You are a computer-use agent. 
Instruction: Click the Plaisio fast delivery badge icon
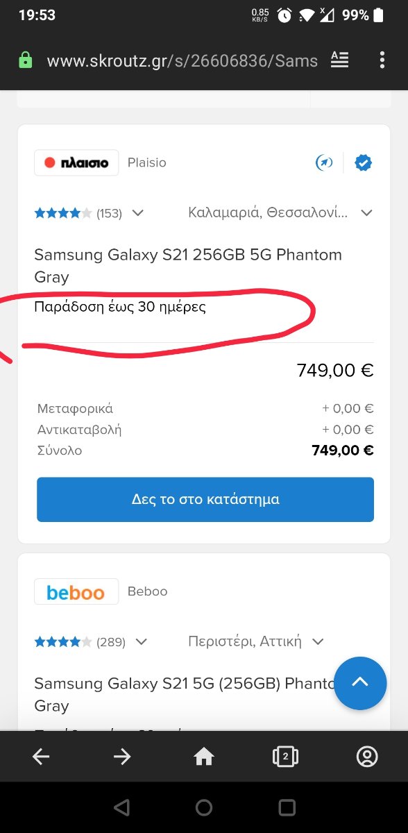(324, 163)
